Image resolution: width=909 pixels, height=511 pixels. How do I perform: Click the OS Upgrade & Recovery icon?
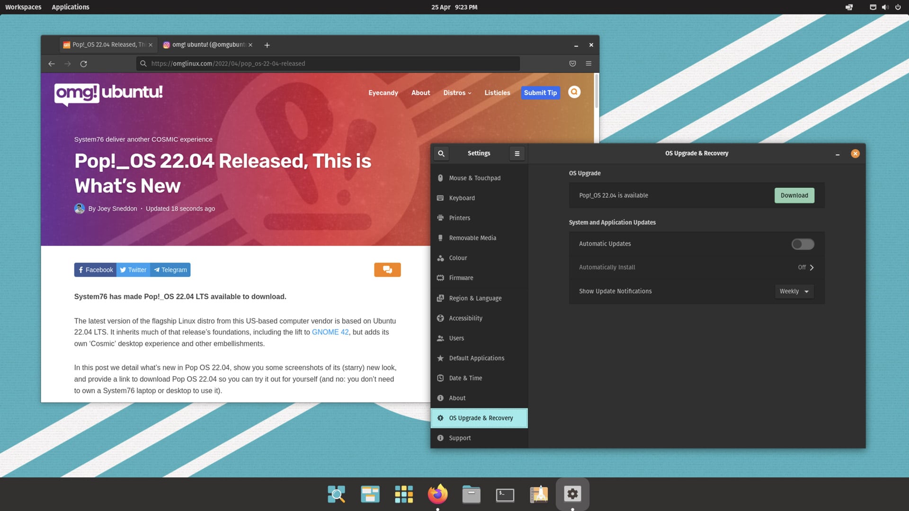[x=441, y=417]
